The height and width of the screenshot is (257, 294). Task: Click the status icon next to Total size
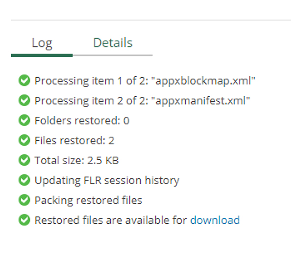coord(24,160)
